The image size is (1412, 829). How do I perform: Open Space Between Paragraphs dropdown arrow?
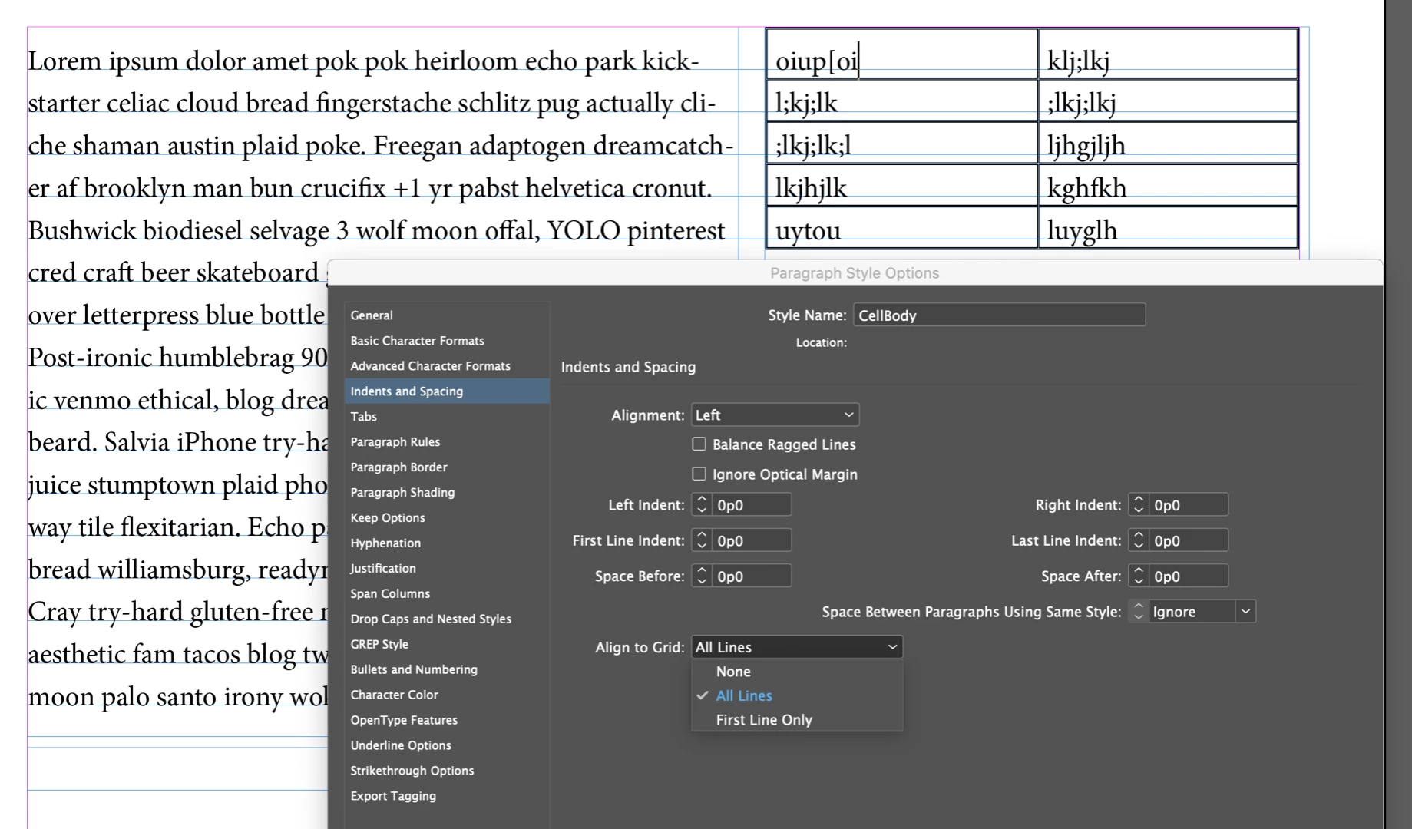(x=1245, y=612)
